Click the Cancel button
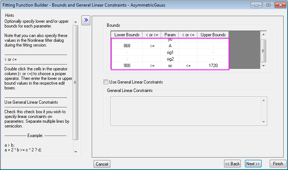This screenshot has width=288, height=170. click(x=102, y=164)
